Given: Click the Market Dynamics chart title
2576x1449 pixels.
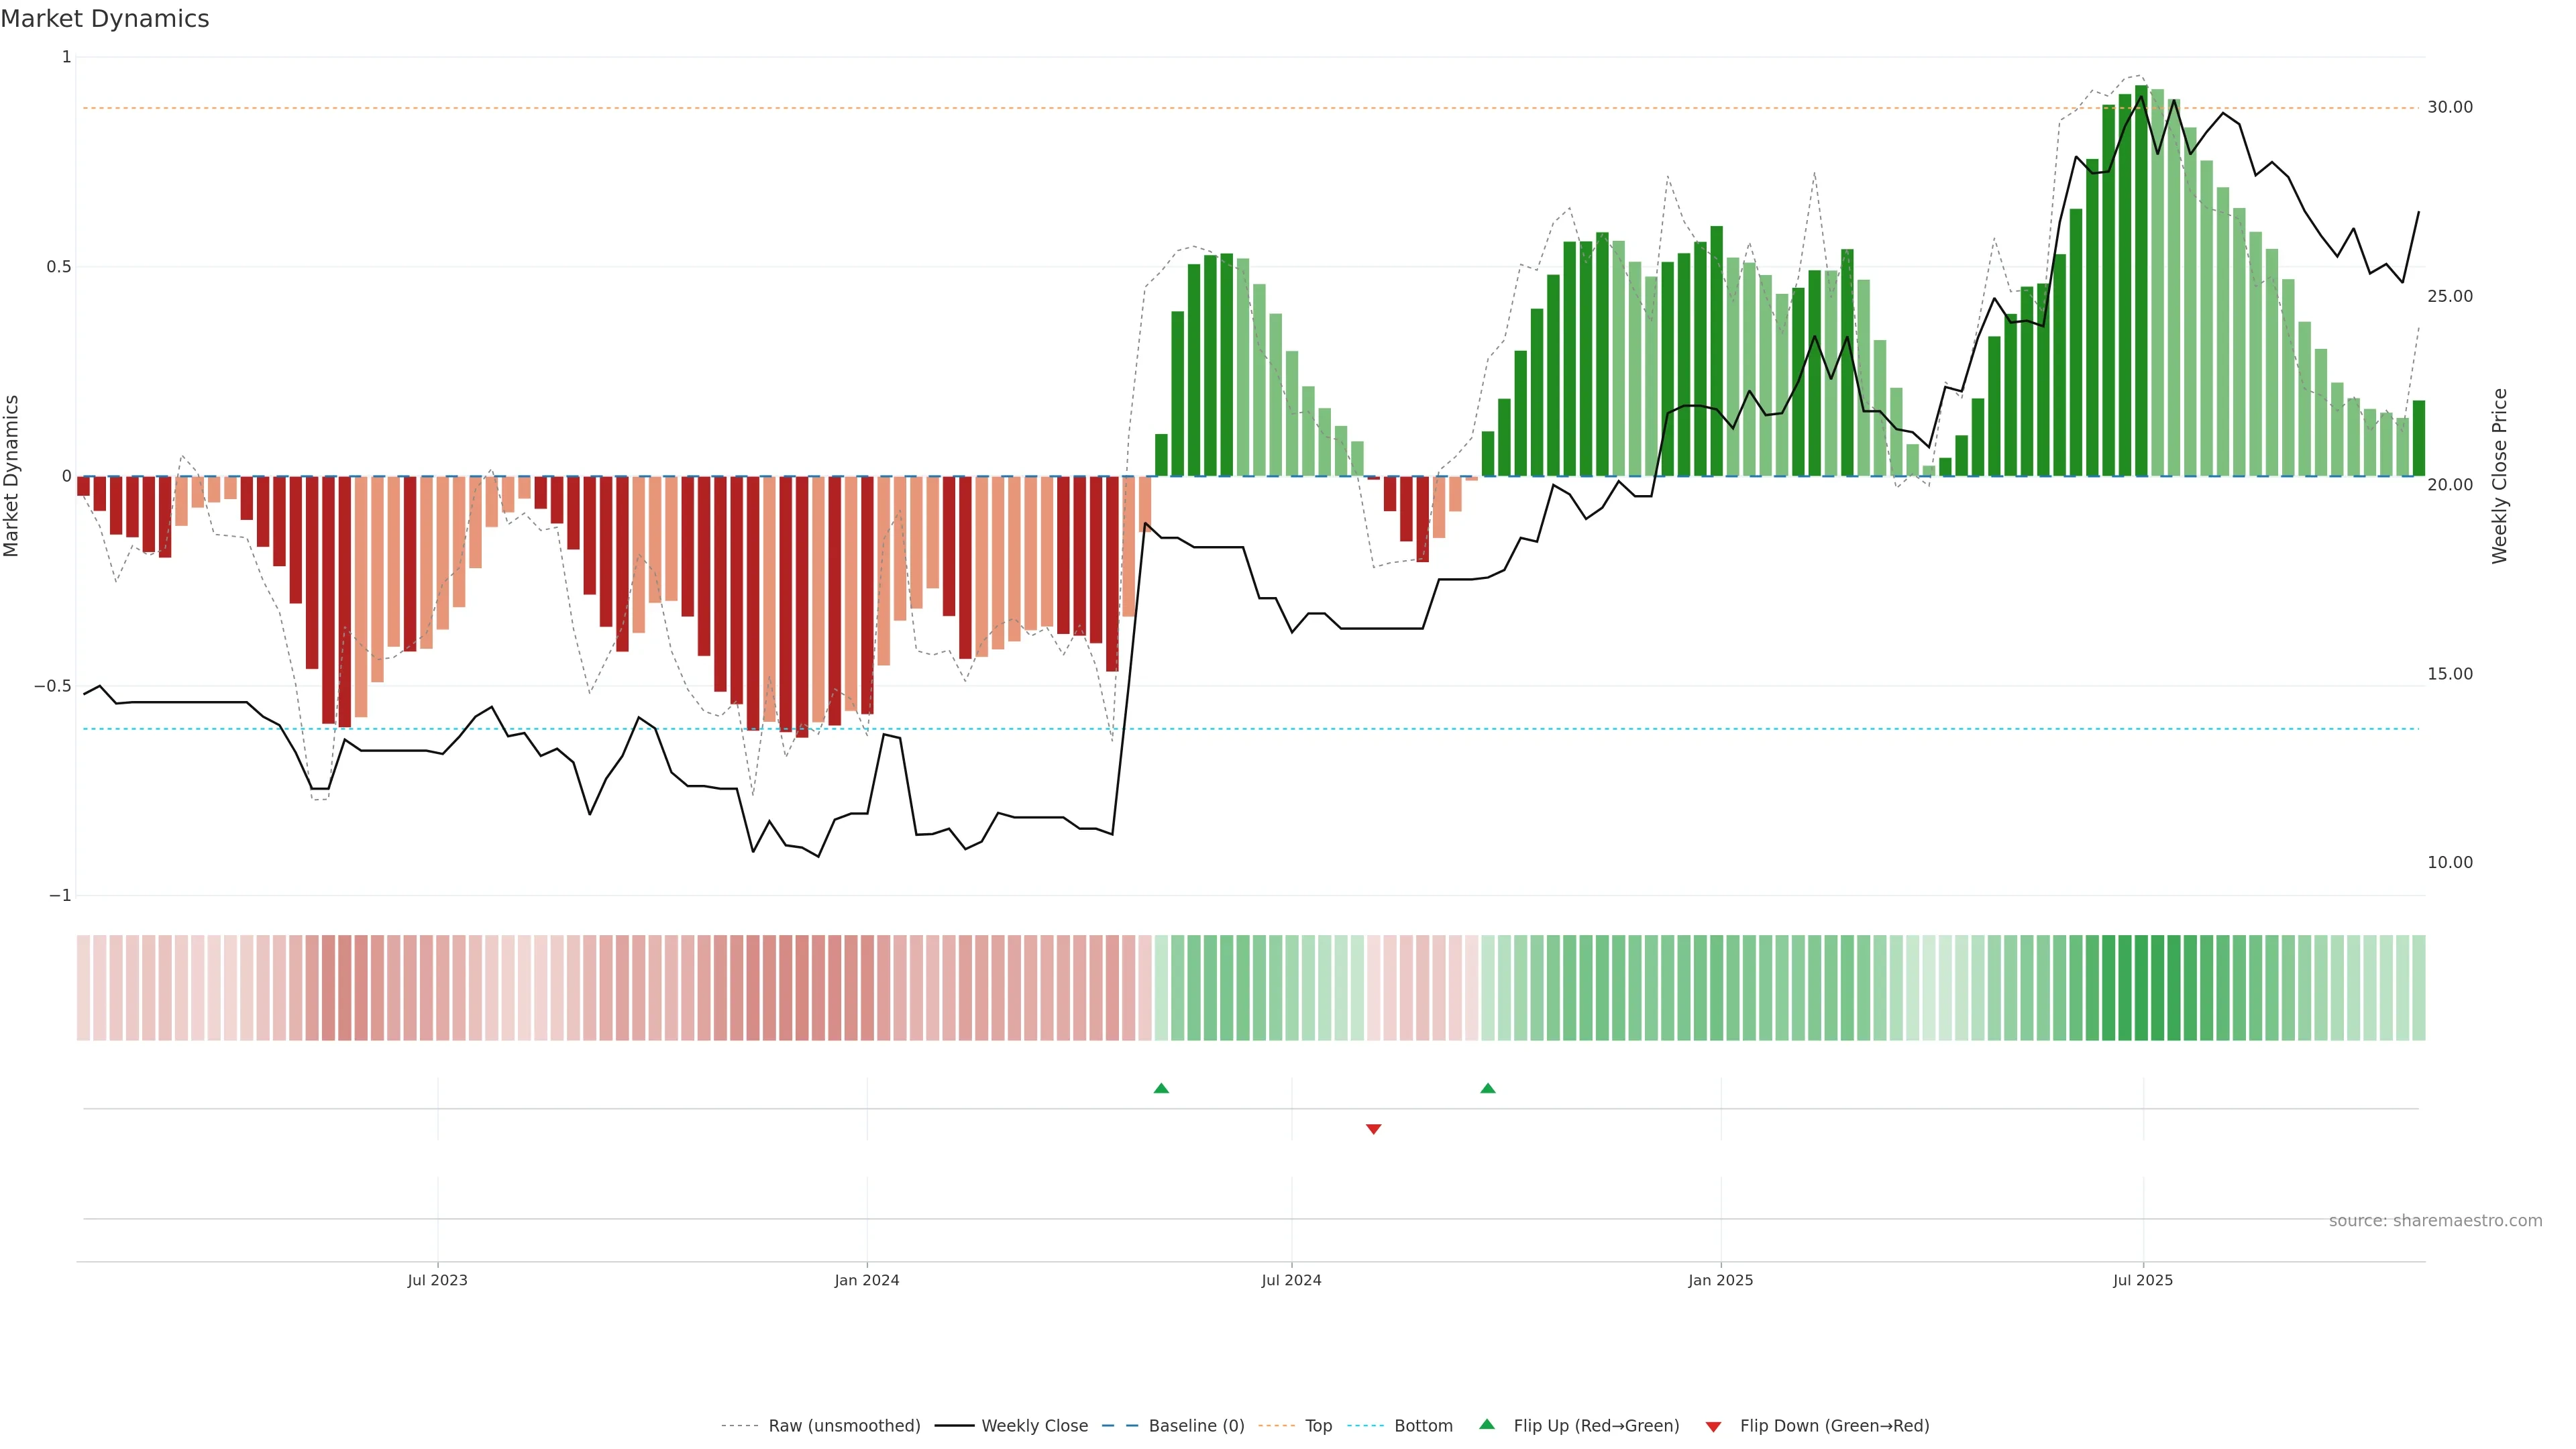Looking at the screenshot, I should pos(105,19).
